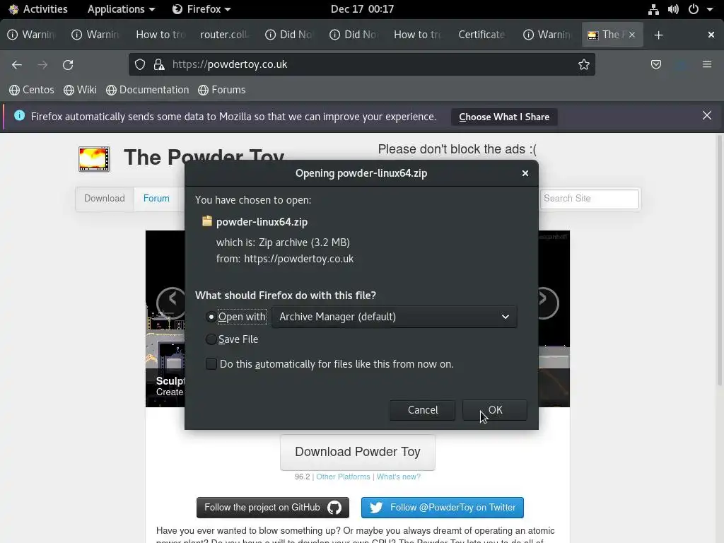The width and height of the screenshot is (724, 543).
Task: Click the padlock site information icon
Action: 159,64
